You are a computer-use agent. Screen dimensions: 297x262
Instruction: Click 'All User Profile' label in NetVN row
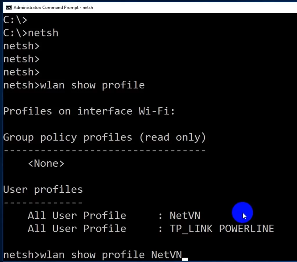point(77,216)
